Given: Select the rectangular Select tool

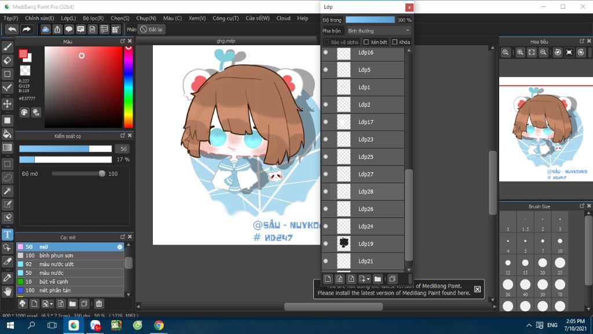Looking at the screenshot, I should (7, 164).
